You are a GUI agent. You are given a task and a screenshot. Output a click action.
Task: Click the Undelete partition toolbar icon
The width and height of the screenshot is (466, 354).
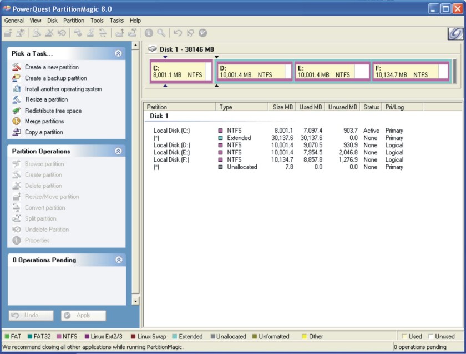coord(62,33)
